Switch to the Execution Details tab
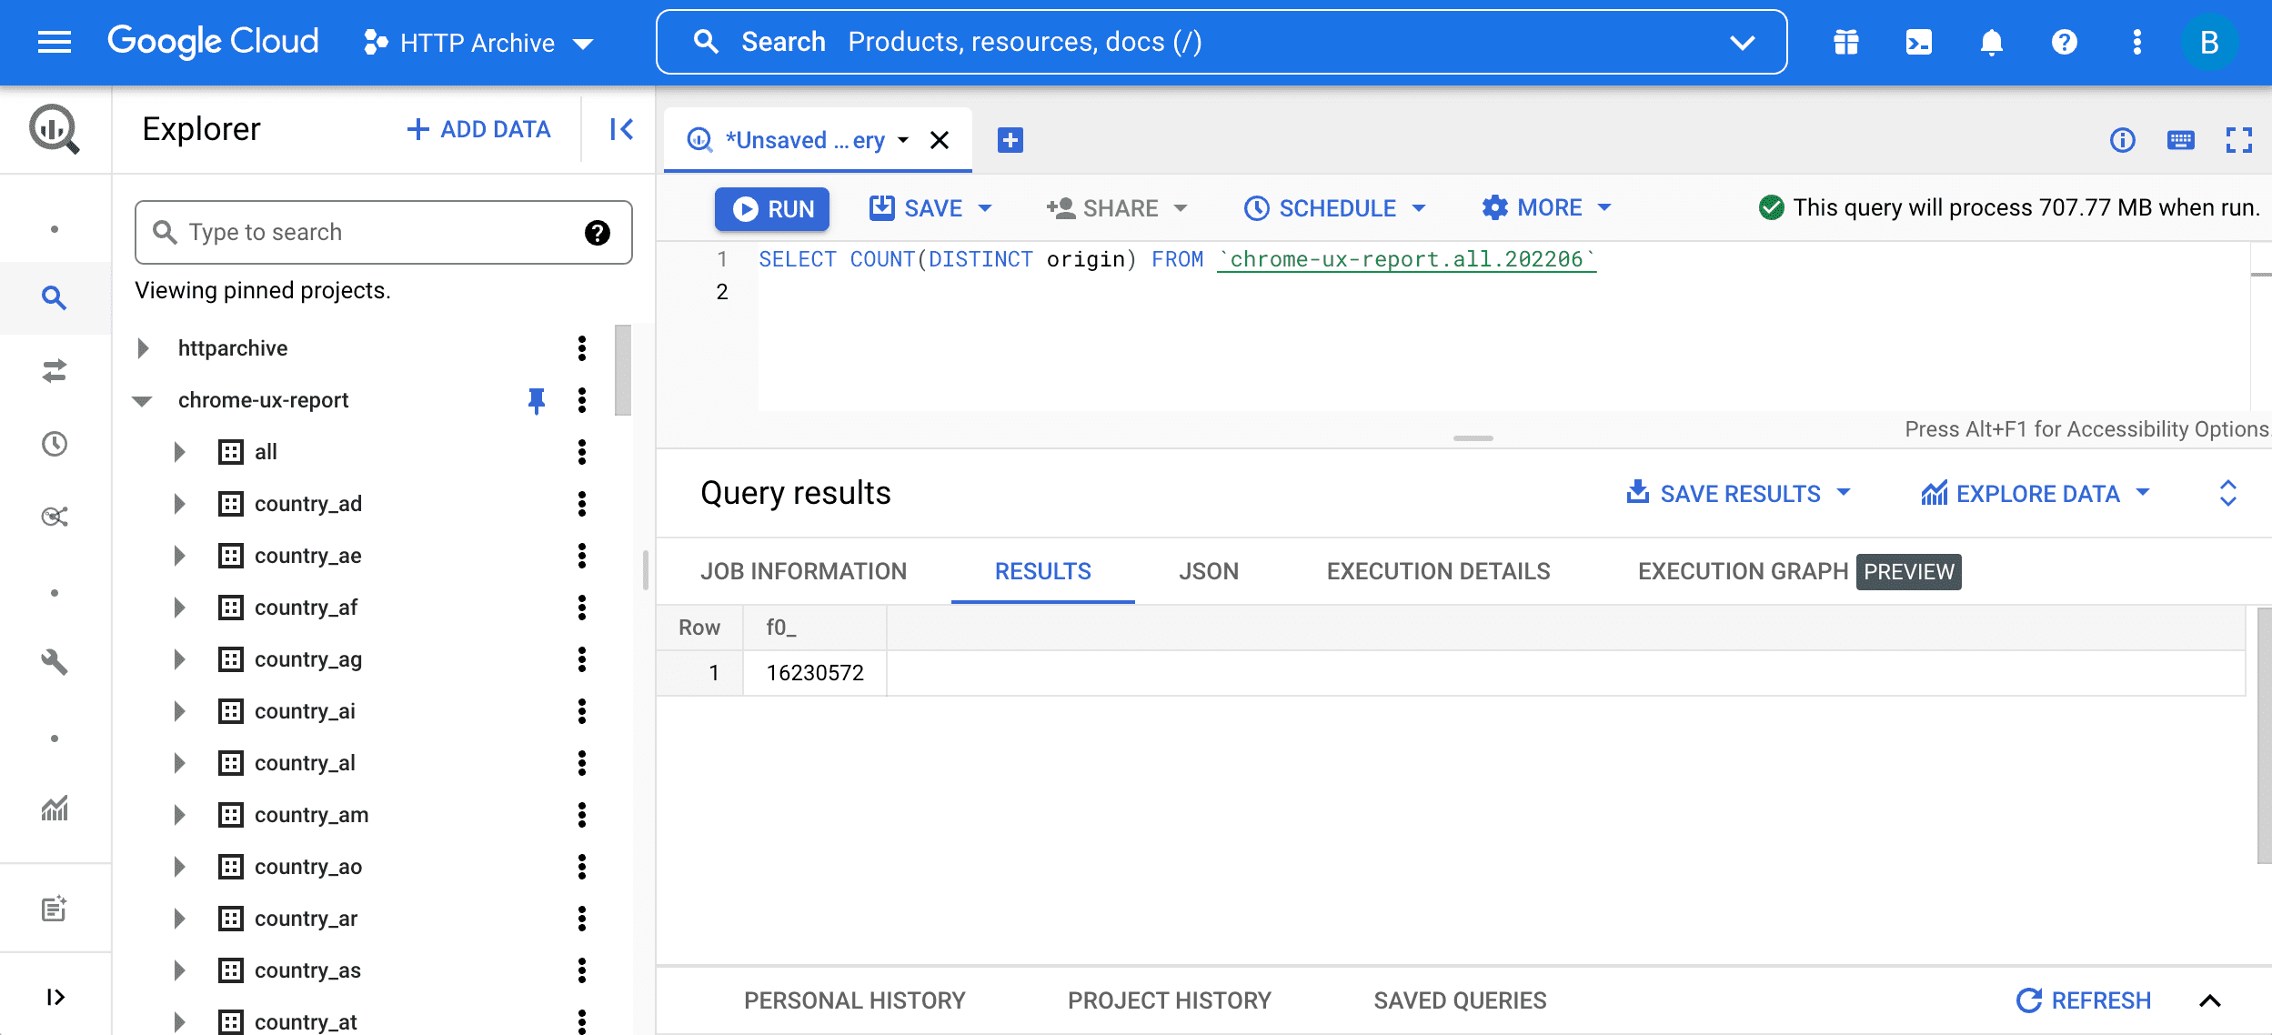Screen dimensions: 2272x1035 pos(1437,569)
